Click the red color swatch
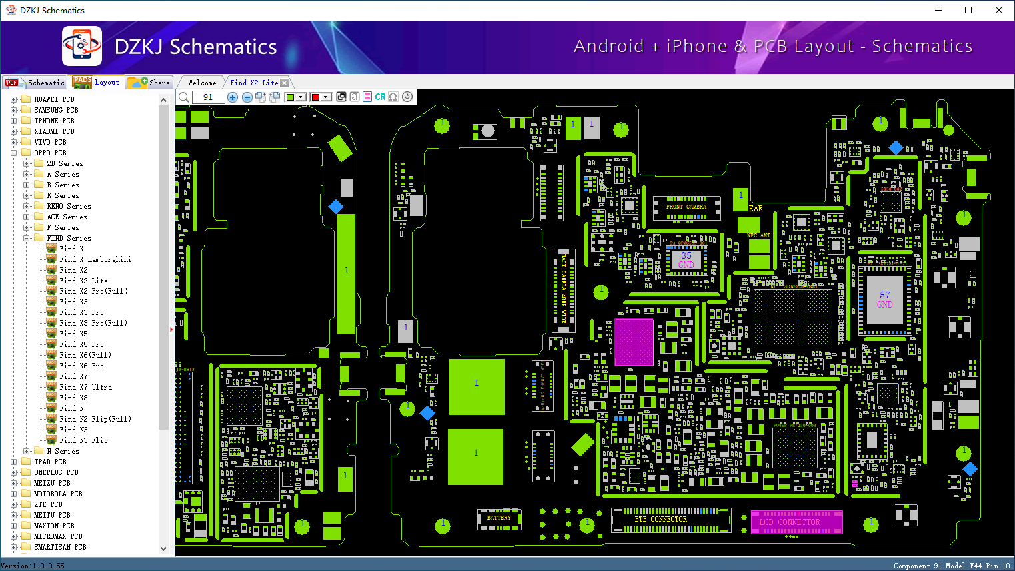This screenshot has width=1015, height=571. point(315,97)
